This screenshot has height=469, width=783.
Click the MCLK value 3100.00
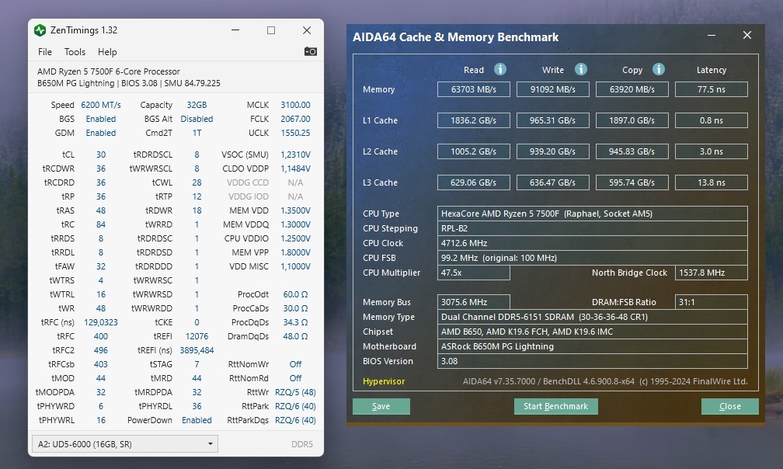295,105
